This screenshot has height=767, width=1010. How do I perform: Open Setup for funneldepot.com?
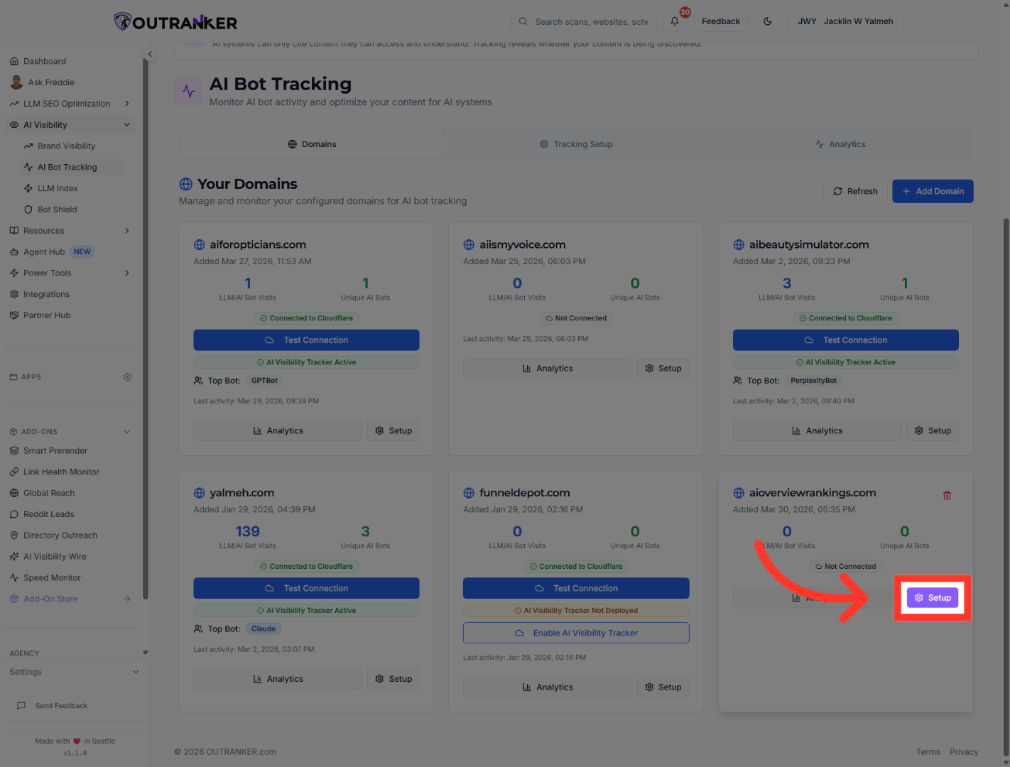(663, 687)
